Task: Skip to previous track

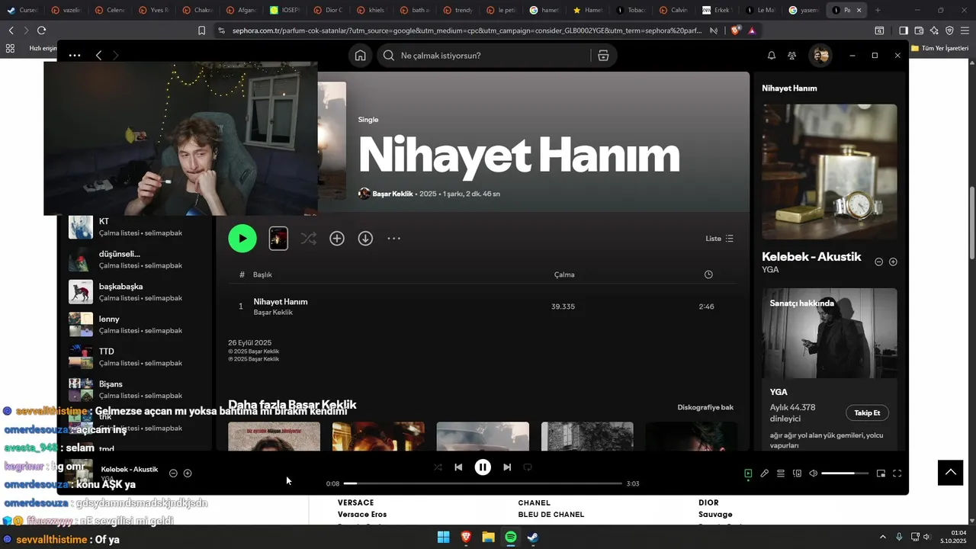Action: [x=458, y=467]
